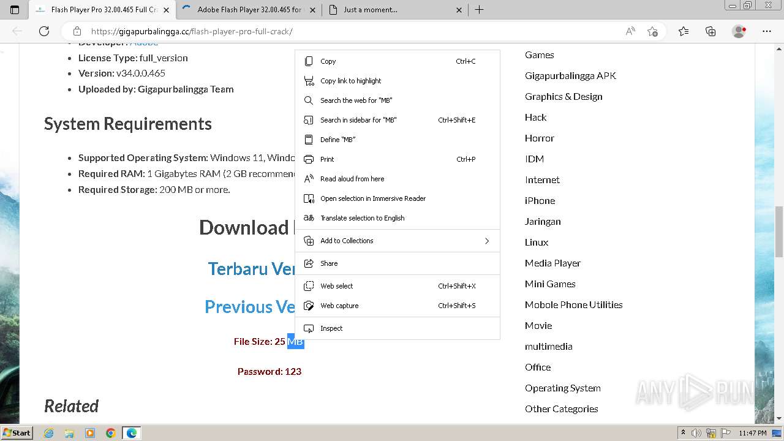Open Mobole Phone Utilities category
The image size is (784, 441).
[573, 305]
